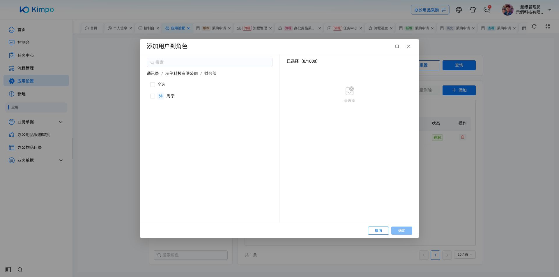Click the 添加 button behind the dialog

click(x=459, y=90)
